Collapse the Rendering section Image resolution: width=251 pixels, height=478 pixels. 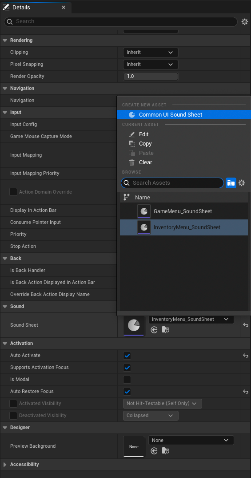pyautogui.click(x=5, y=40)
